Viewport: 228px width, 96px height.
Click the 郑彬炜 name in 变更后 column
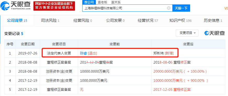click(159, 53)
